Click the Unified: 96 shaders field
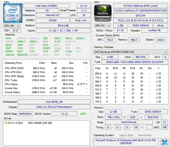The height and width of the screenshot is (147, 170). [x=154, y=30]
